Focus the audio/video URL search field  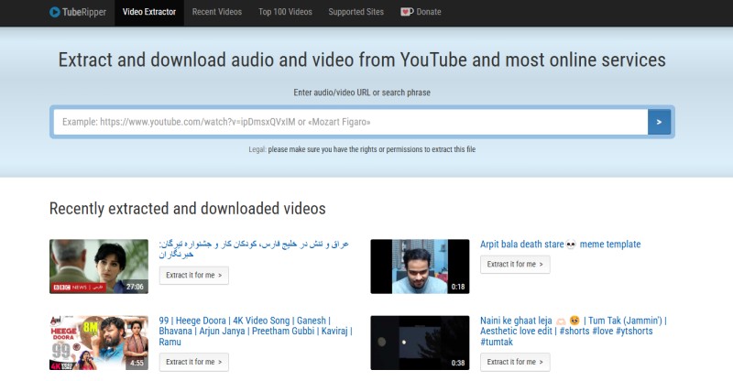(x=351, y=122)
